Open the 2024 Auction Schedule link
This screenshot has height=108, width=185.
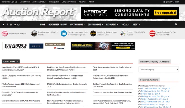click(x=17, y=34)
